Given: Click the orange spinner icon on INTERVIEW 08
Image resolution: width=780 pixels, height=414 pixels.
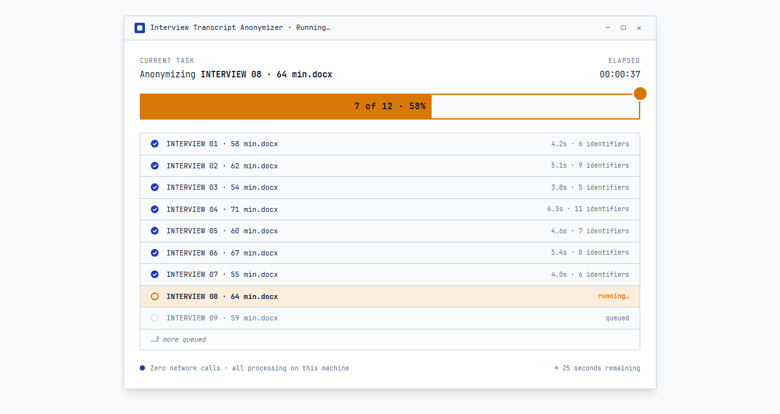Looking at the screenshot, I should click(155, 296).
